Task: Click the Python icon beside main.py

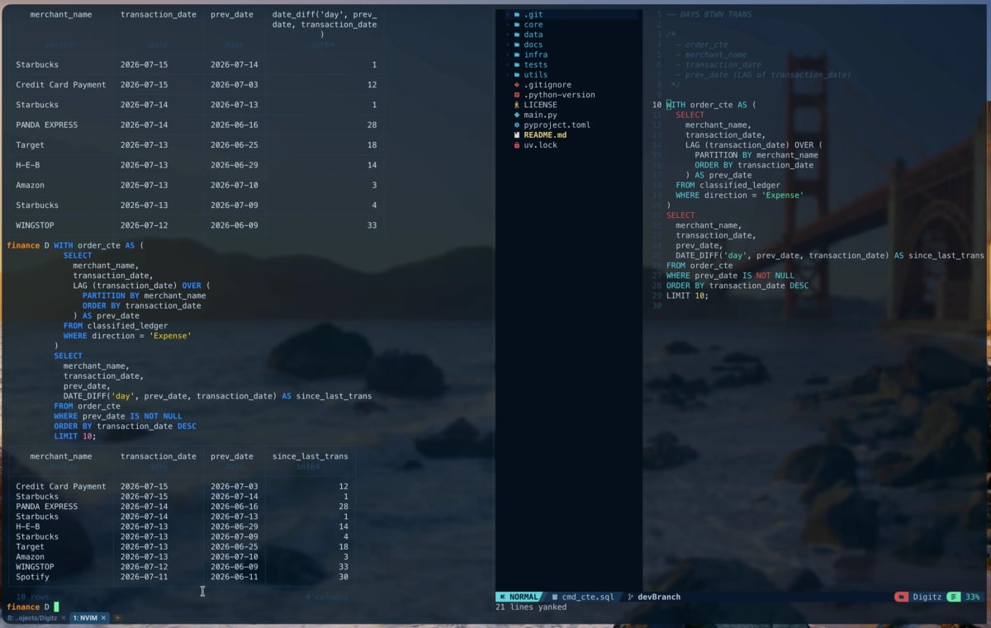Action: (516, 115)
